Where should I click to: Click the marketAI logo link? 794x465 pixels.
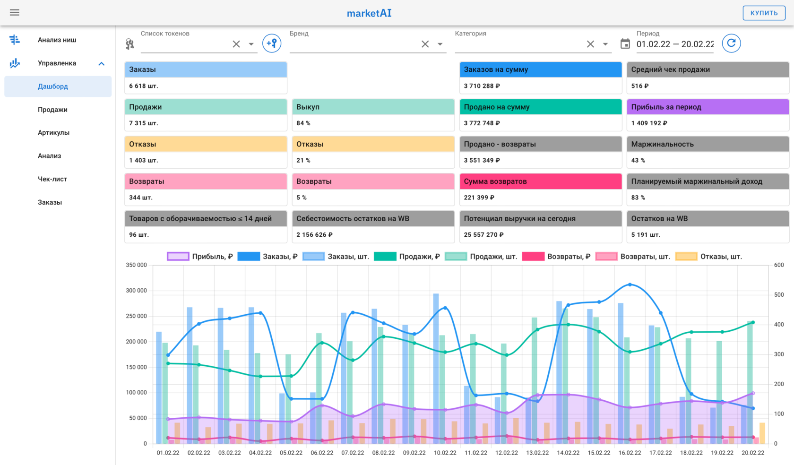pos(369,13)
